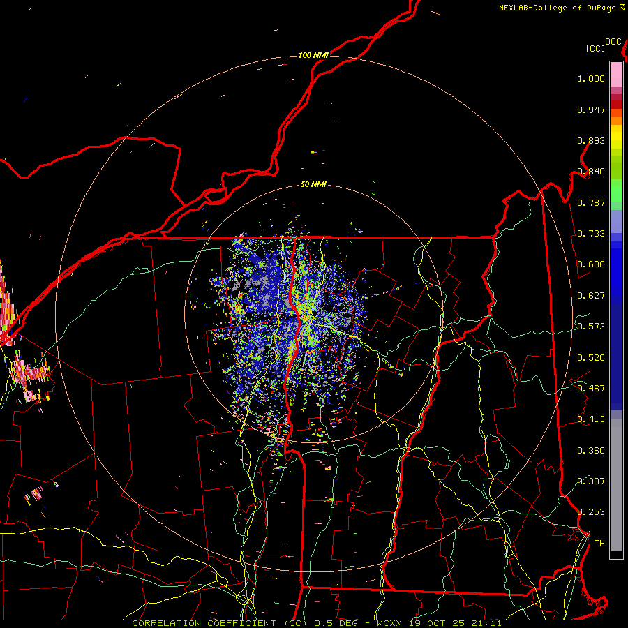Click the NEXLAB-College of DuPage label
Screen dimensions: 628x628
[557, 8]
